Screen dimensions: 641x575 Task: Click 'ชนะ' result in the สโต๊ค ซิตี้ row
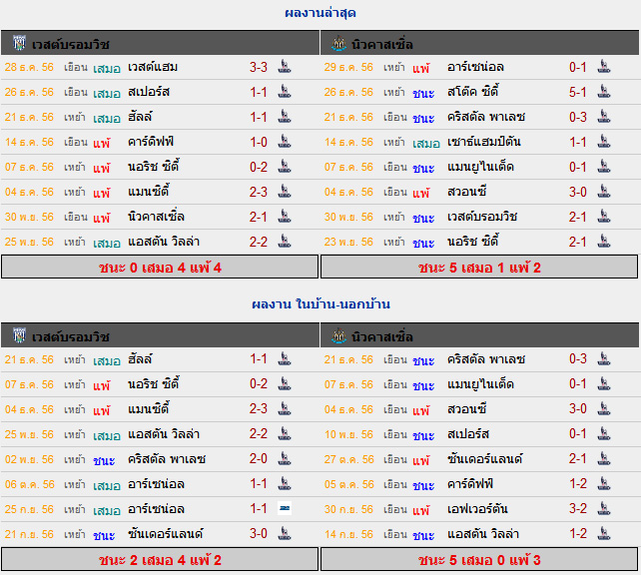click(x=423, y=93)
